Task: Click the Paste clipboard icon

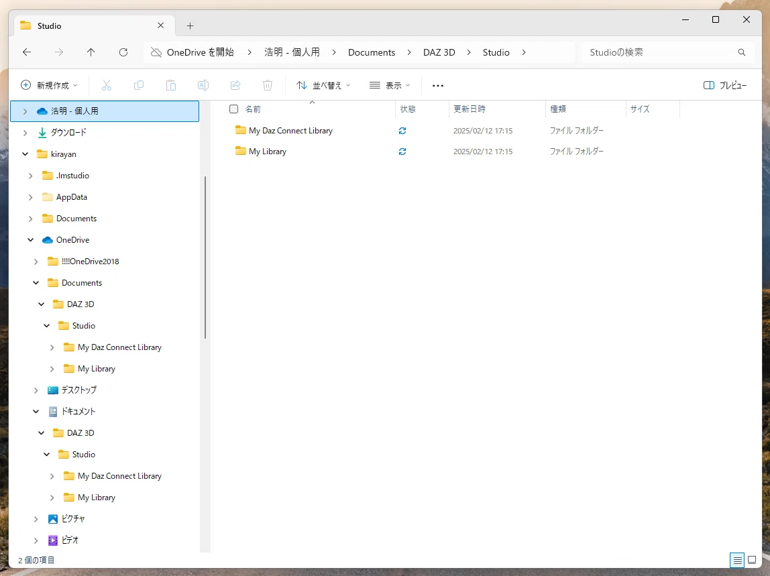Action: (x=171, y=85)
